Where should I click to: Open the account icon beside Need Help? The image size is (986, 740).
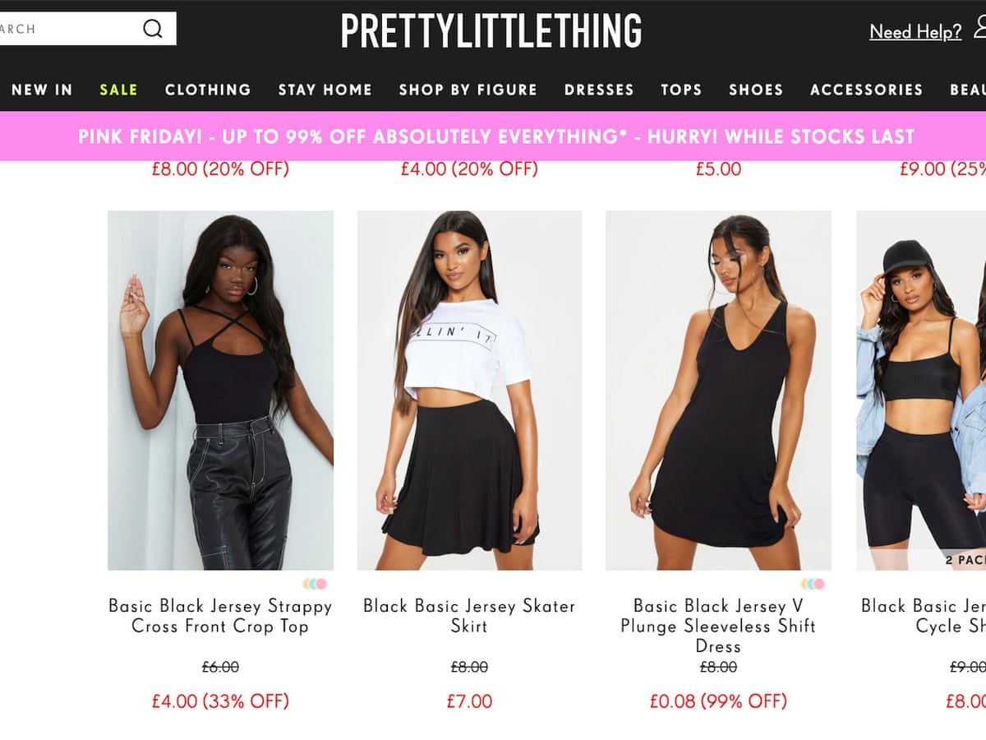coord(979,29)
